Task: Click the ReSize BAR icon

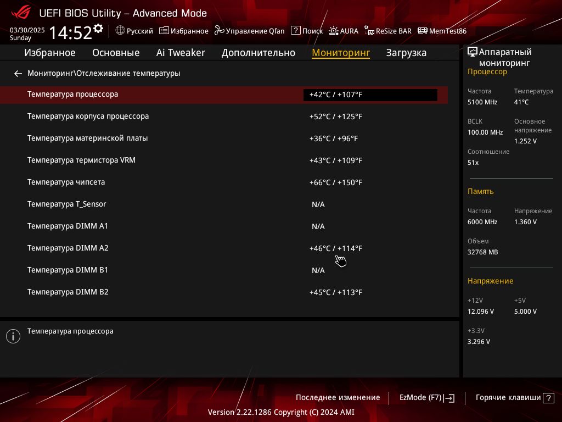Action: (369, 31)
